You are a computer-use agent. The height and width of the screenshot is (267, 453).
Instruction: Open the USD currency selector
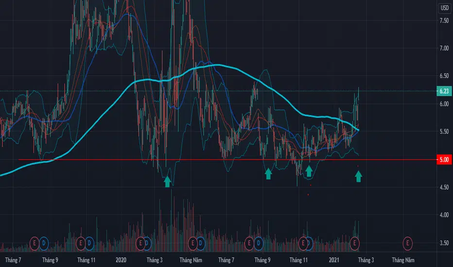tap(444, 8)
